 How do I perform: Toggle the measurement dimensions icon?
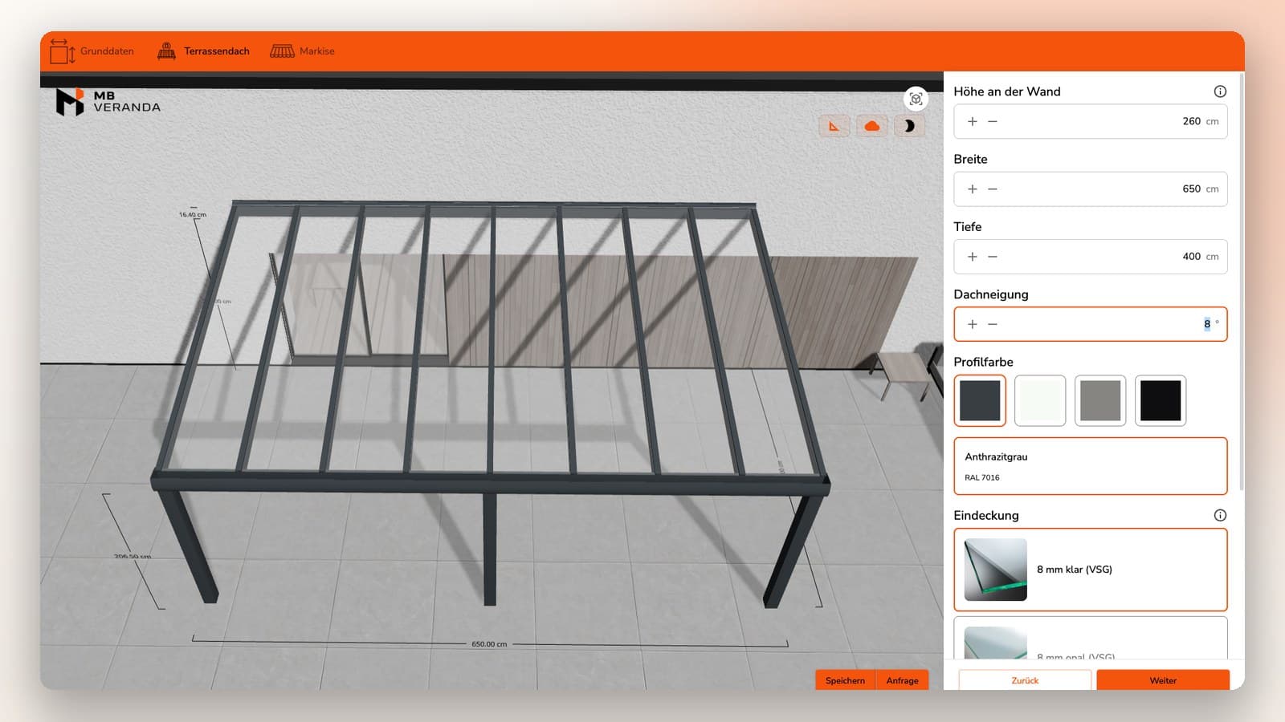point(834,126)
